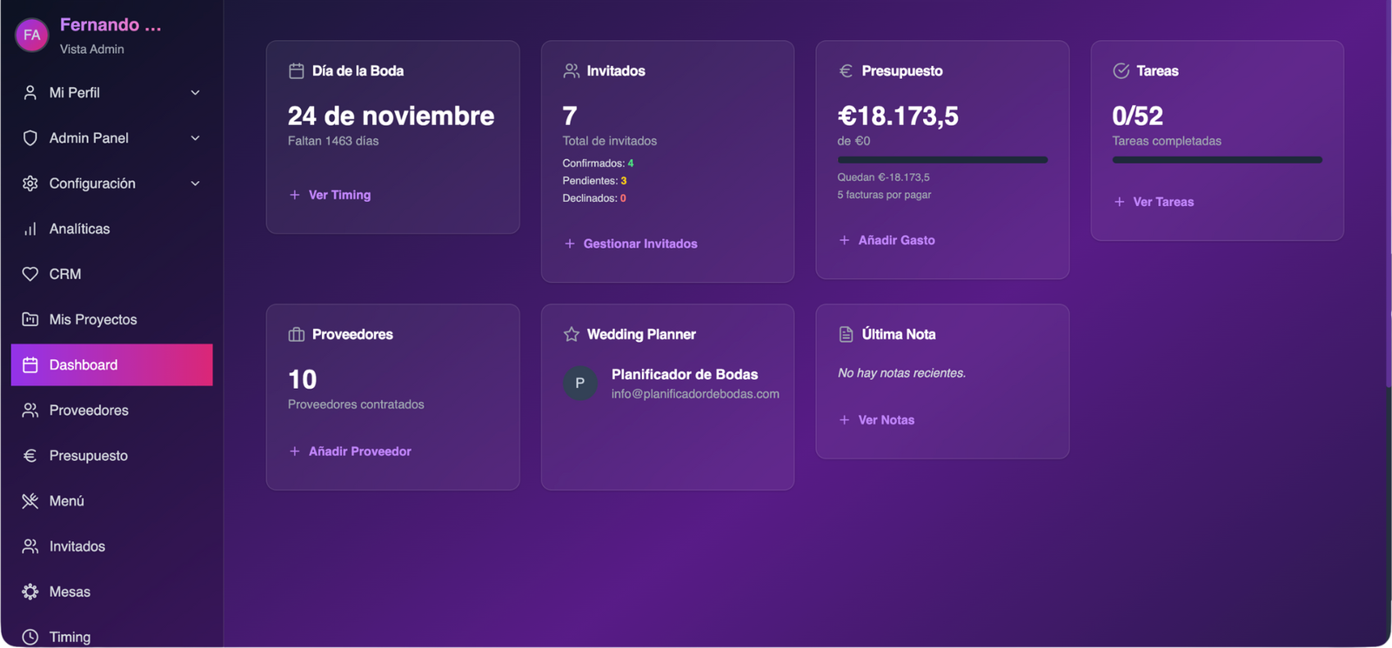Screen dimensions: 1392x648
Task: Click the Presupuesto euro icon in sidebar
Action: [x=30, y=456]
